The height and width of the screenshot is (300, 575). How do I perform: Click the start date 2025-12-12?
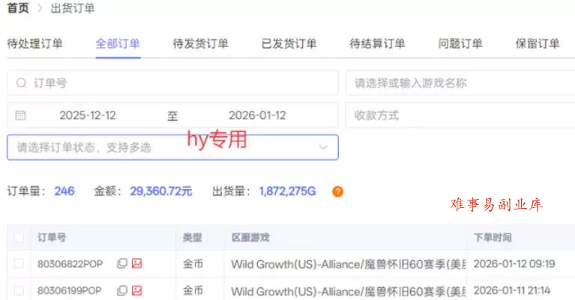(88, 115)
